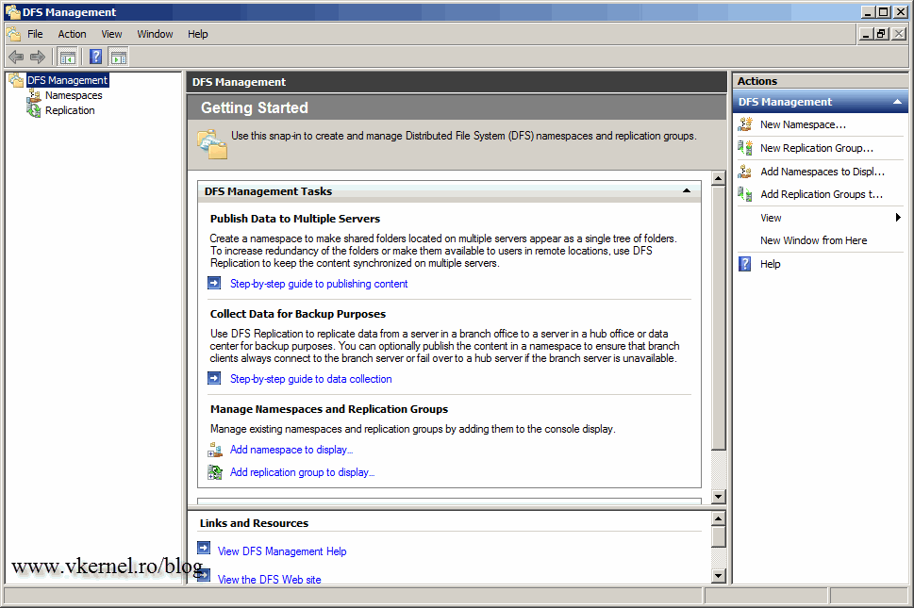Collapse the DFS Management actions section
Viewport: 914px width, 608px height.
pos(898,101)
